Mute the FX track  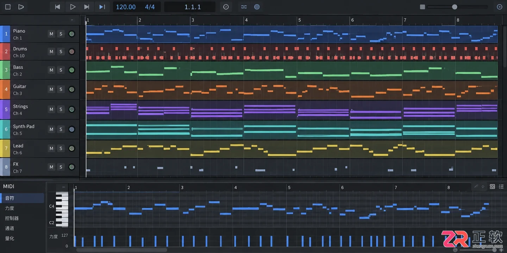(x=51, y=167)
